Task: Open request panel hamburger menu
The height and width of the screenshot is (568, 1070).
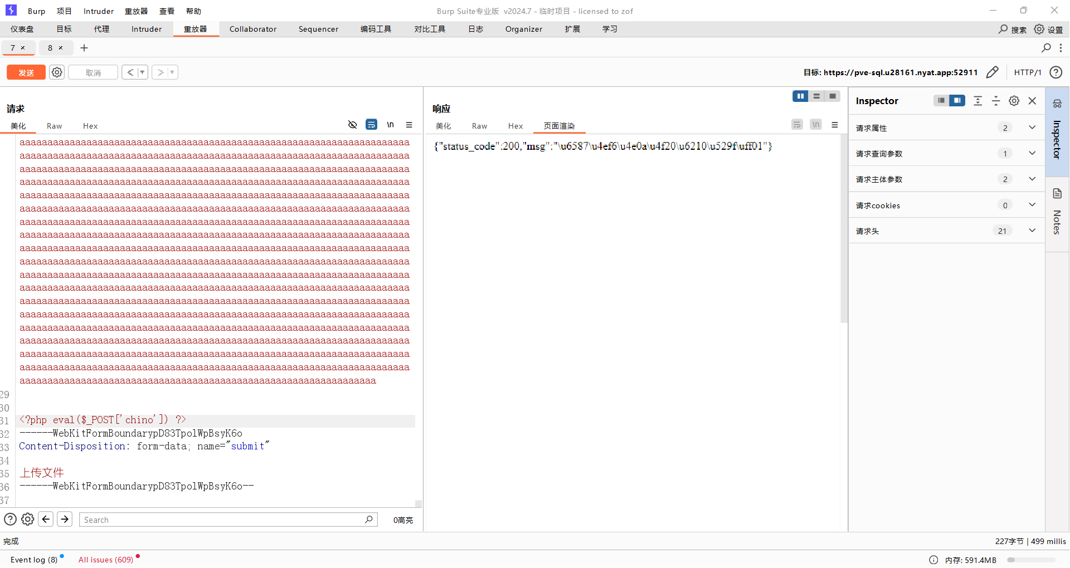Action: coord(409,125)
